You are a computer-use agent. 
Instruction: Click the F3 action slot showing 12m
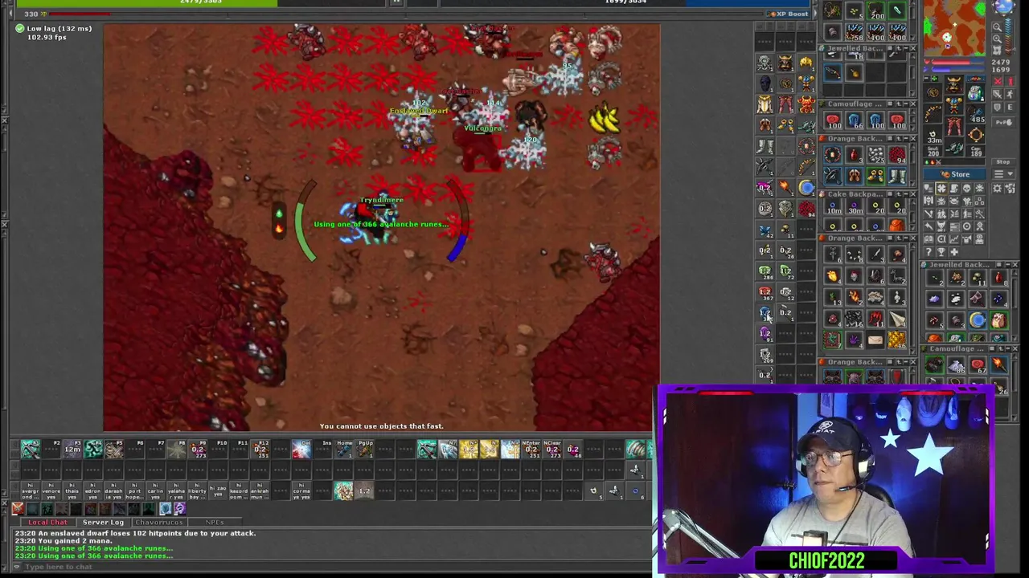click(72, 449)
